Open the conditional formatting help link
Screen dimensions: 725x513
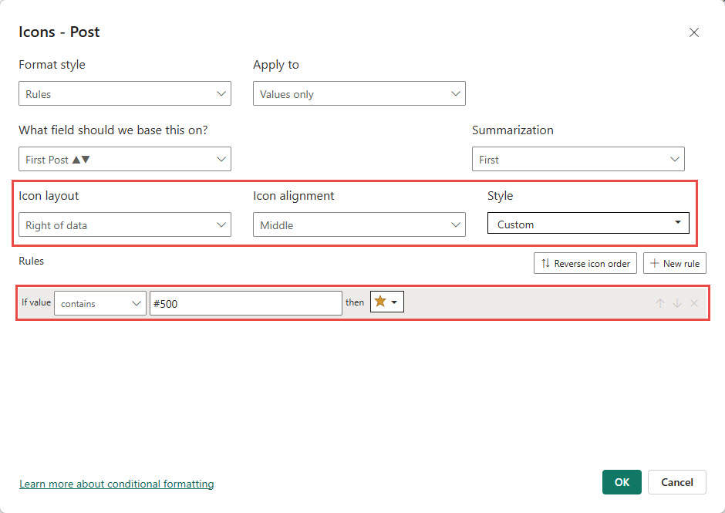coord(116,484)
